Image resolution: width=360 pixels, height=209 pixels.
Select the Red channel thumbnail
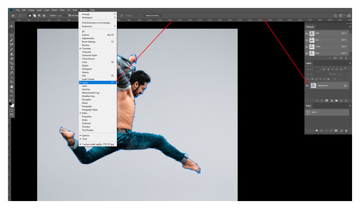(x=312, y=40)
